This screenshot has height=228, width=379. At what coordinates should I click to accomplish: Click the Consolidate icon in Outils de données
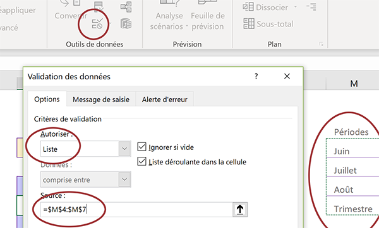tap(126, 7)
